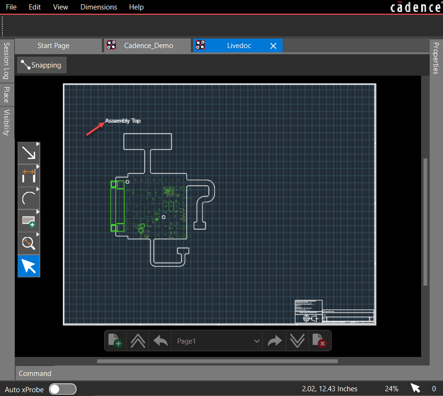443x396 pixels.
Task: Open the Edit menu
Action: [35, 7]
